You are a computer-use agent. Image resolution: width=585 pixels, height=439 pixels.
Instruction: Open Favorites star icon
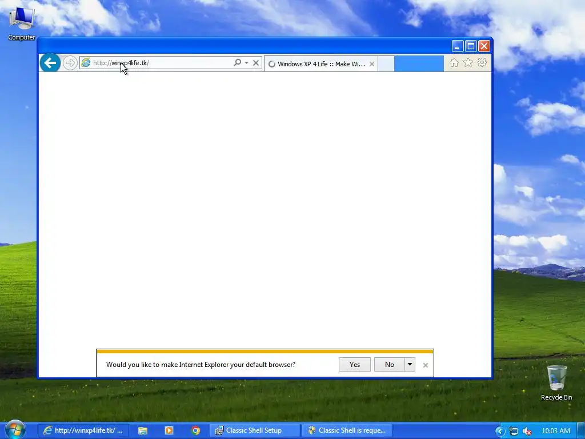(x=468, y=63)
